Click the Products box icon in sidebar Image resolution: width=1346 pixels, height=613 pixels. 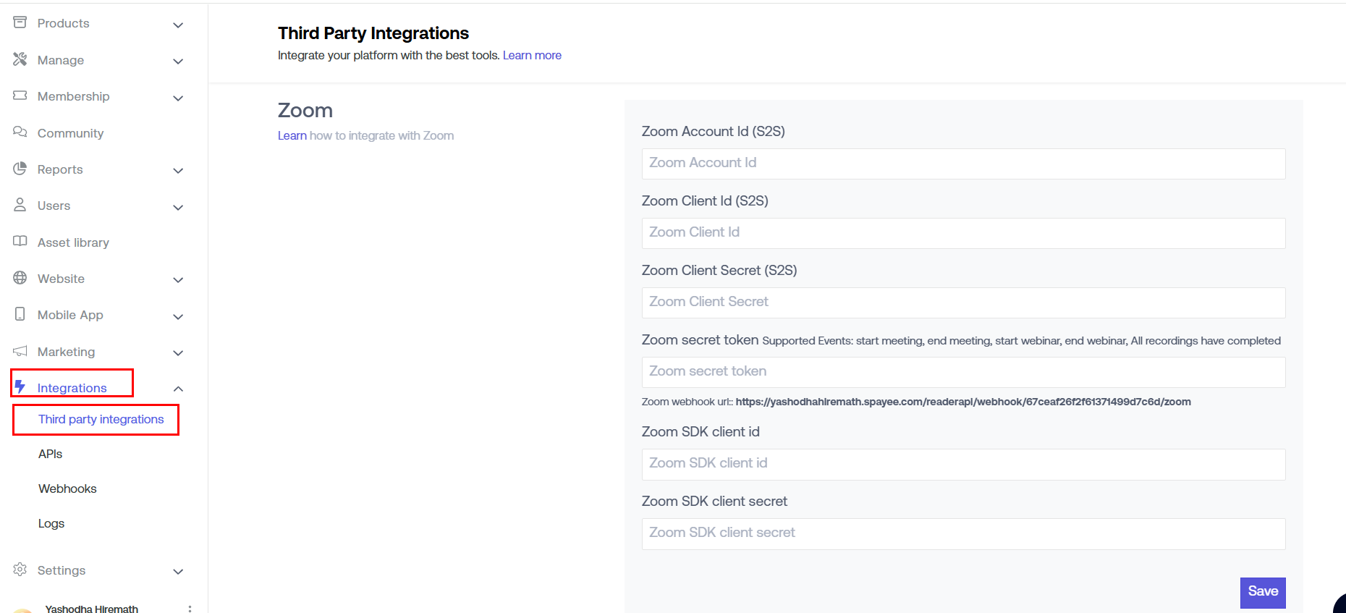(x=20, y=23)
